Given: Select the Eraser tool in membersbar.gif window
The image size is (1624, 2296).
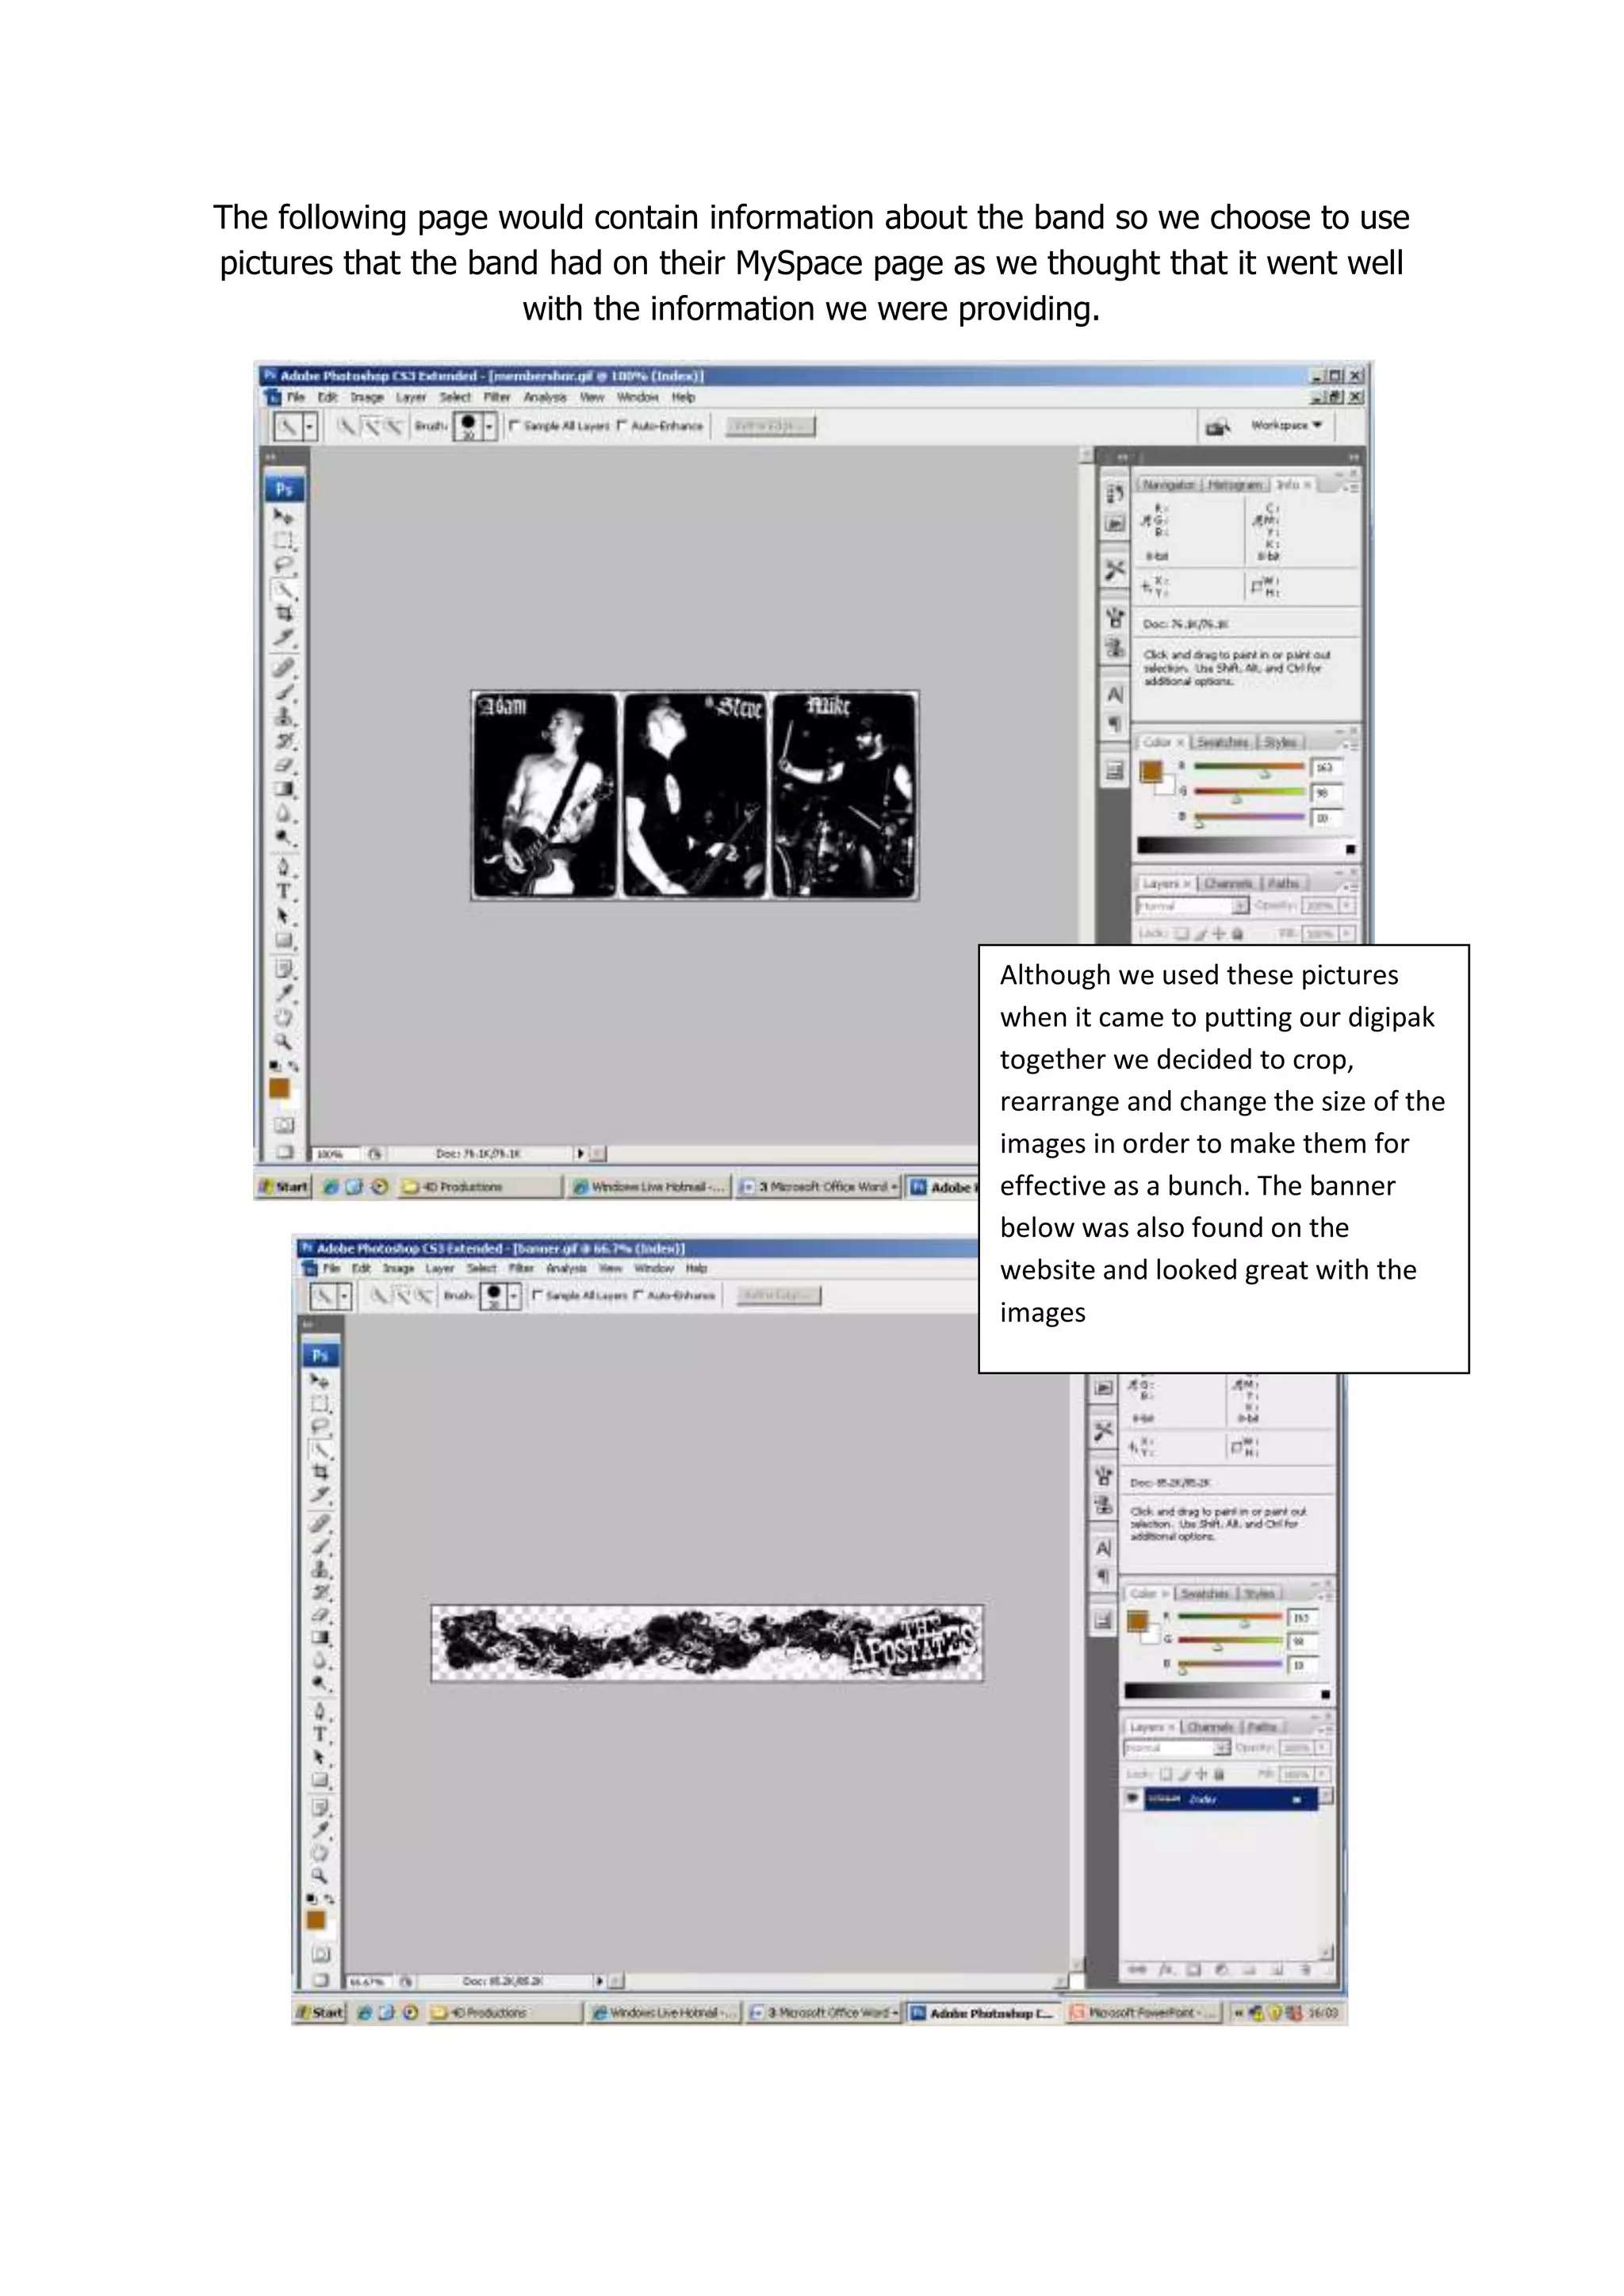Looking at the screenshot, I should [284, 765].
